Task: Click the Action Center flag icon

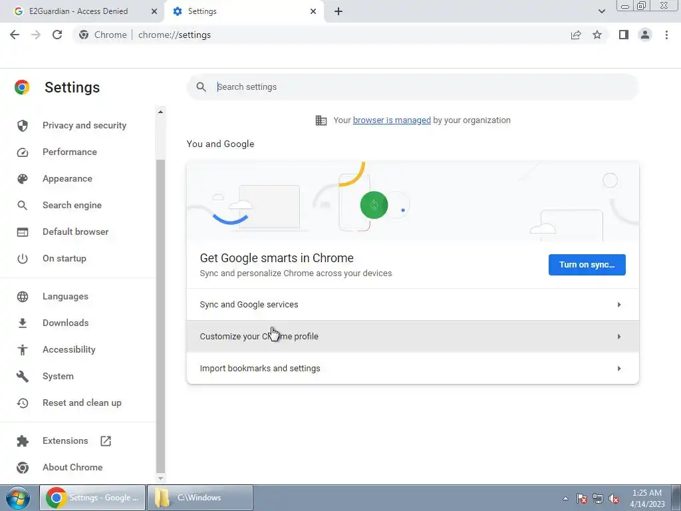Action: [x=581, y=498]
